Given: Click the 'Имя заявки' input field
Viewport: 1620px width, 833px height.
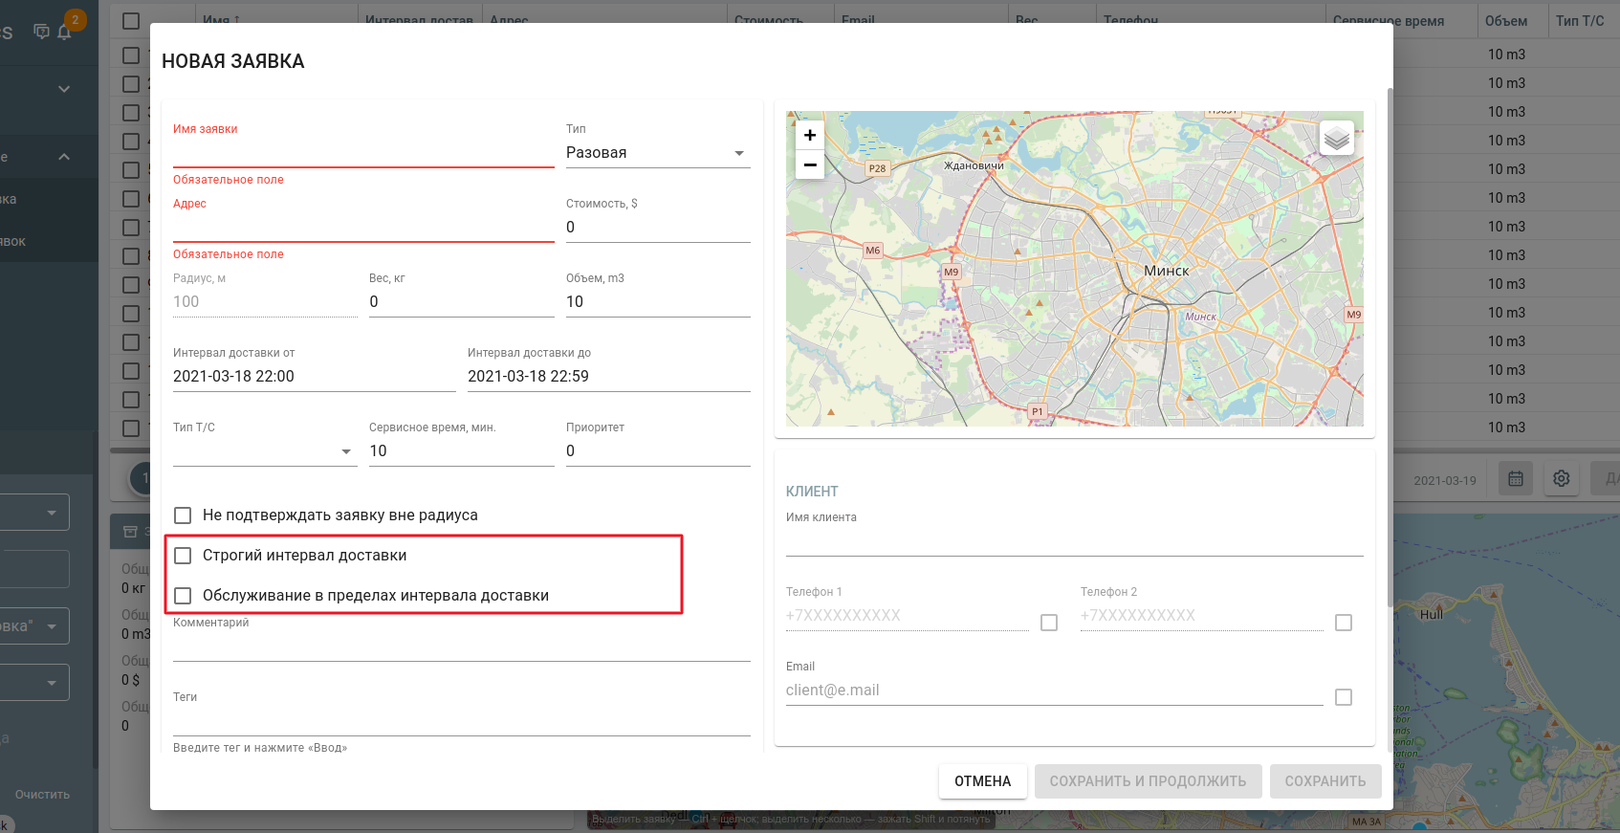Looking at the screenshot, I should [x=363, y=153].
